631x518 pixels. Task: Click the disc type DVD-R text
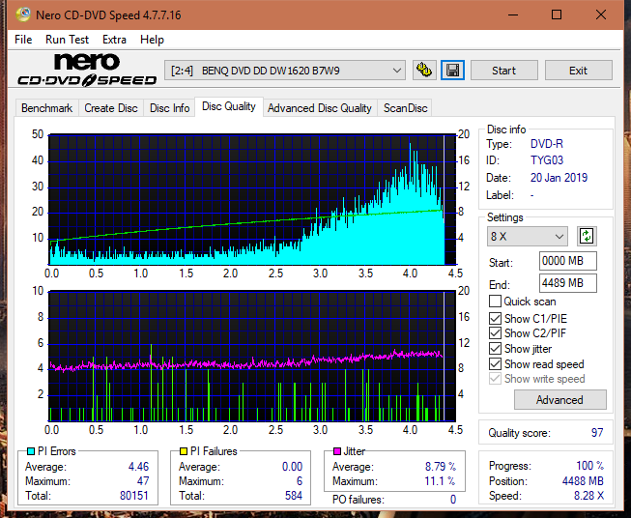547,144
